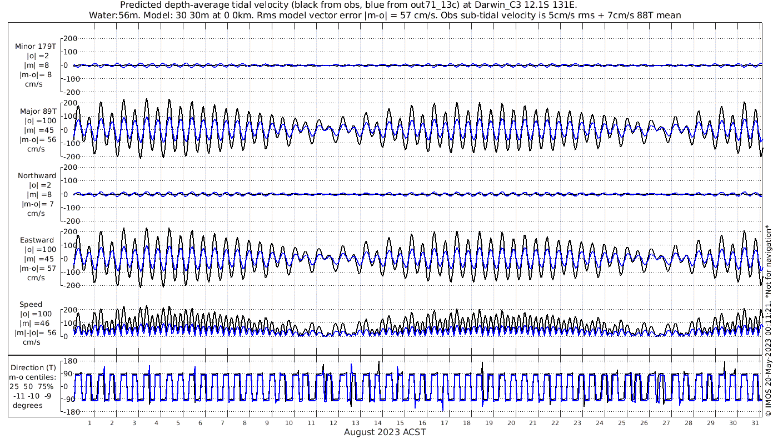
Task: Click the '|m-o|= 7' value under Northward
Action: click(x=38, y=204)
